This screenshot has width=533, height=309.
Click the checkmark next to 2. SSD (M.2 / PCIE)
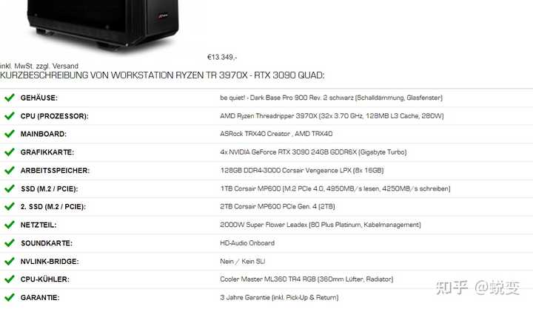coord(10,206)
